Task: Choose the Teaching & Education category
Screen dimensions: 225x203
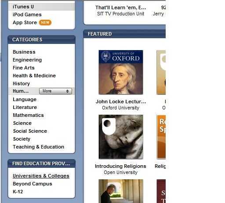Action: tap(39, 147)
